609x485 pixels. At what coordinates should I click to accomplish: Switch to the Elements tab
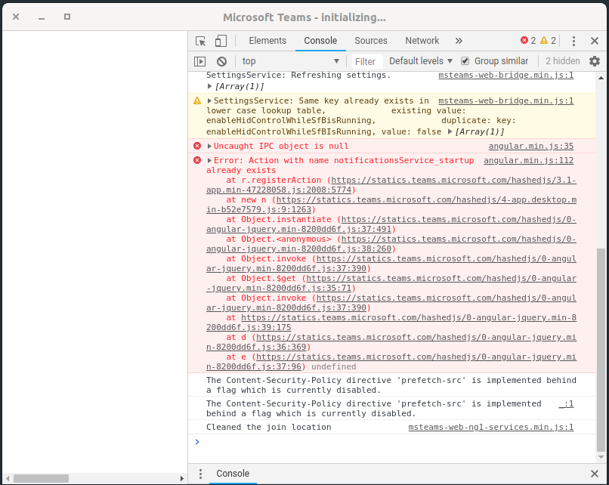click(267, 41)
